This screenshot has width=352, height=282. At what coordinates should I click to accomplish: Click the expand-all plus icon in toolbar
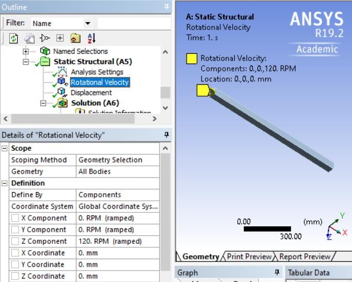pyautogui.click(x=60, y=38)
